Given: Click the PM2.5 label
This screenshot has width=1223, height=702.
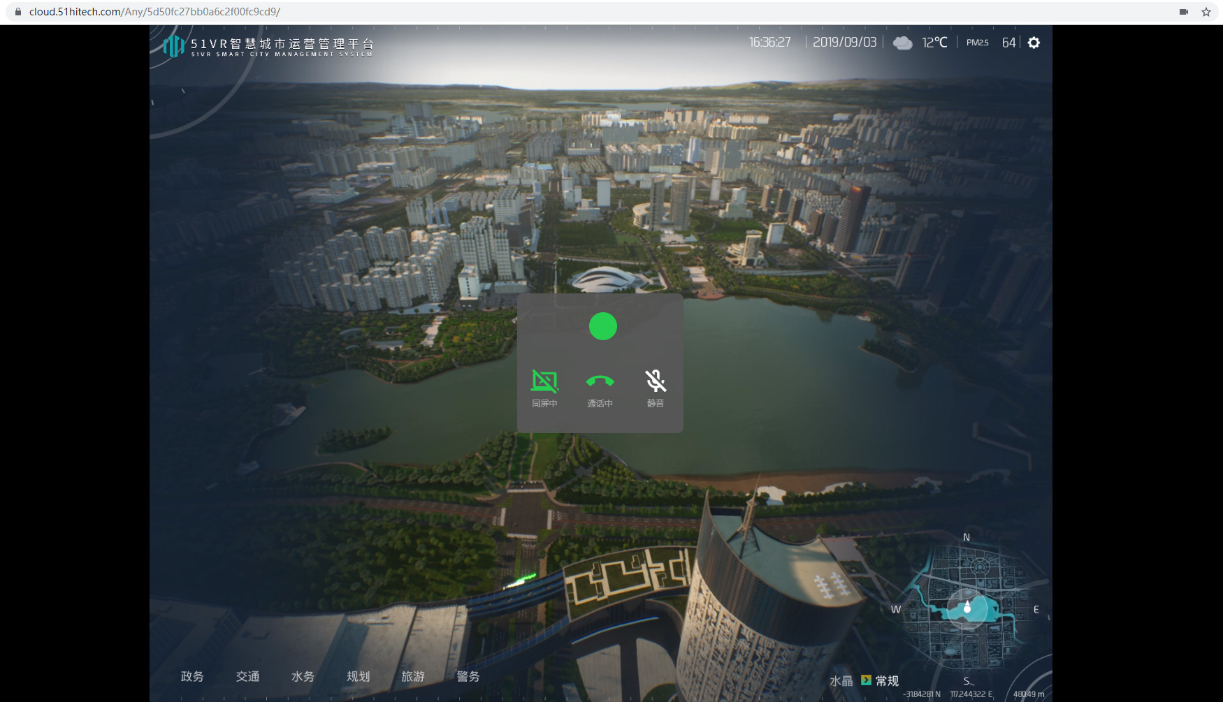Looking at the screenshot, I should pyautogui.click(x=978, y=43).
